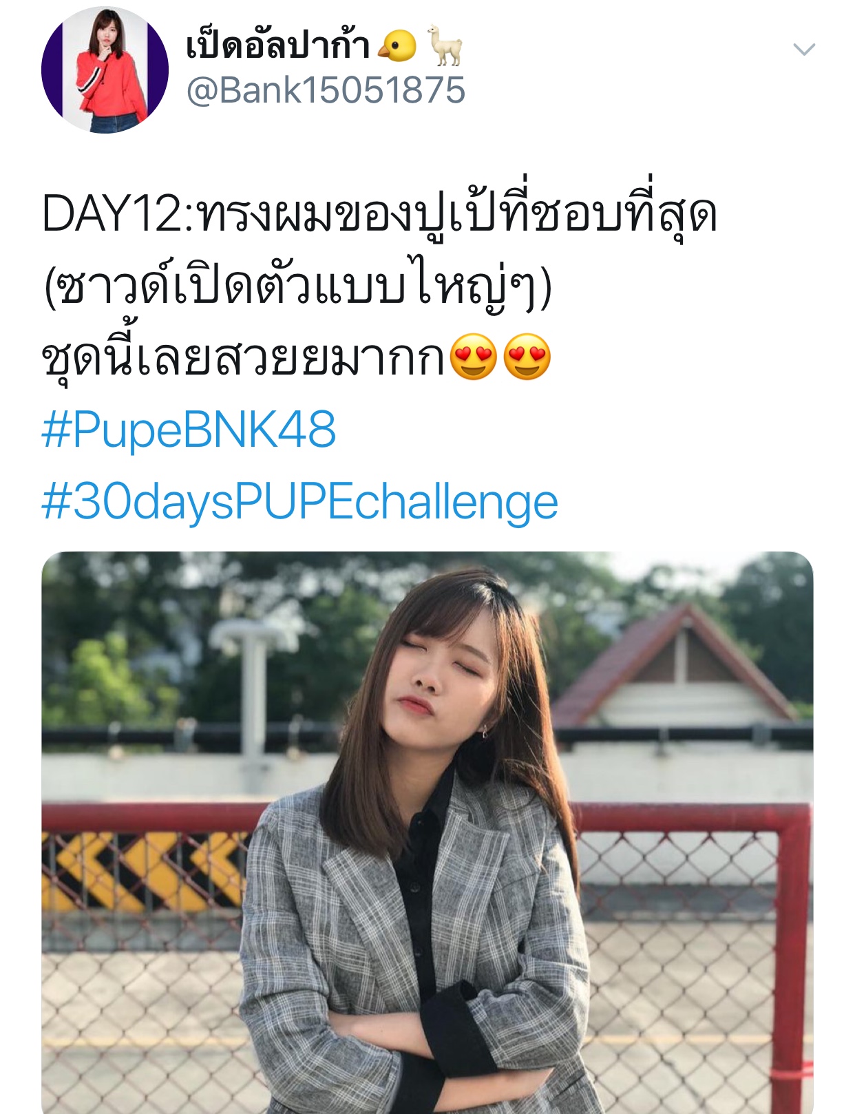Screen dimensions: 855x1114
Task: Tap the second heart-eyes emoji in the tweet
Action: pos(527,357)
